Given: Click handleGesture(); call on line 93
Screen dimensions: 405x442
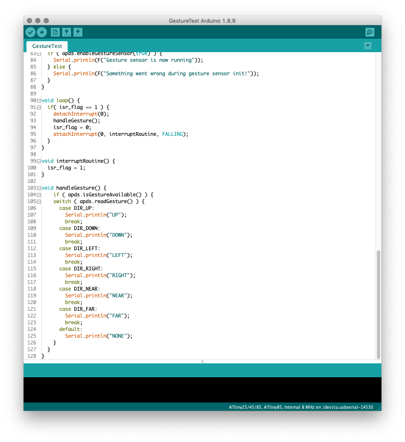Looking at the screenshot, I should tap(76, 121).
